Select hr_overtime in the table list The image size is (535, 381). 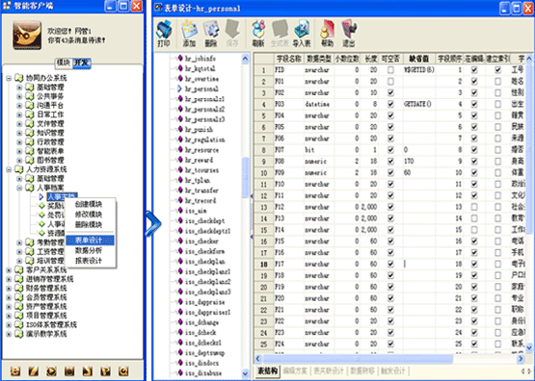tap(201, 79)
